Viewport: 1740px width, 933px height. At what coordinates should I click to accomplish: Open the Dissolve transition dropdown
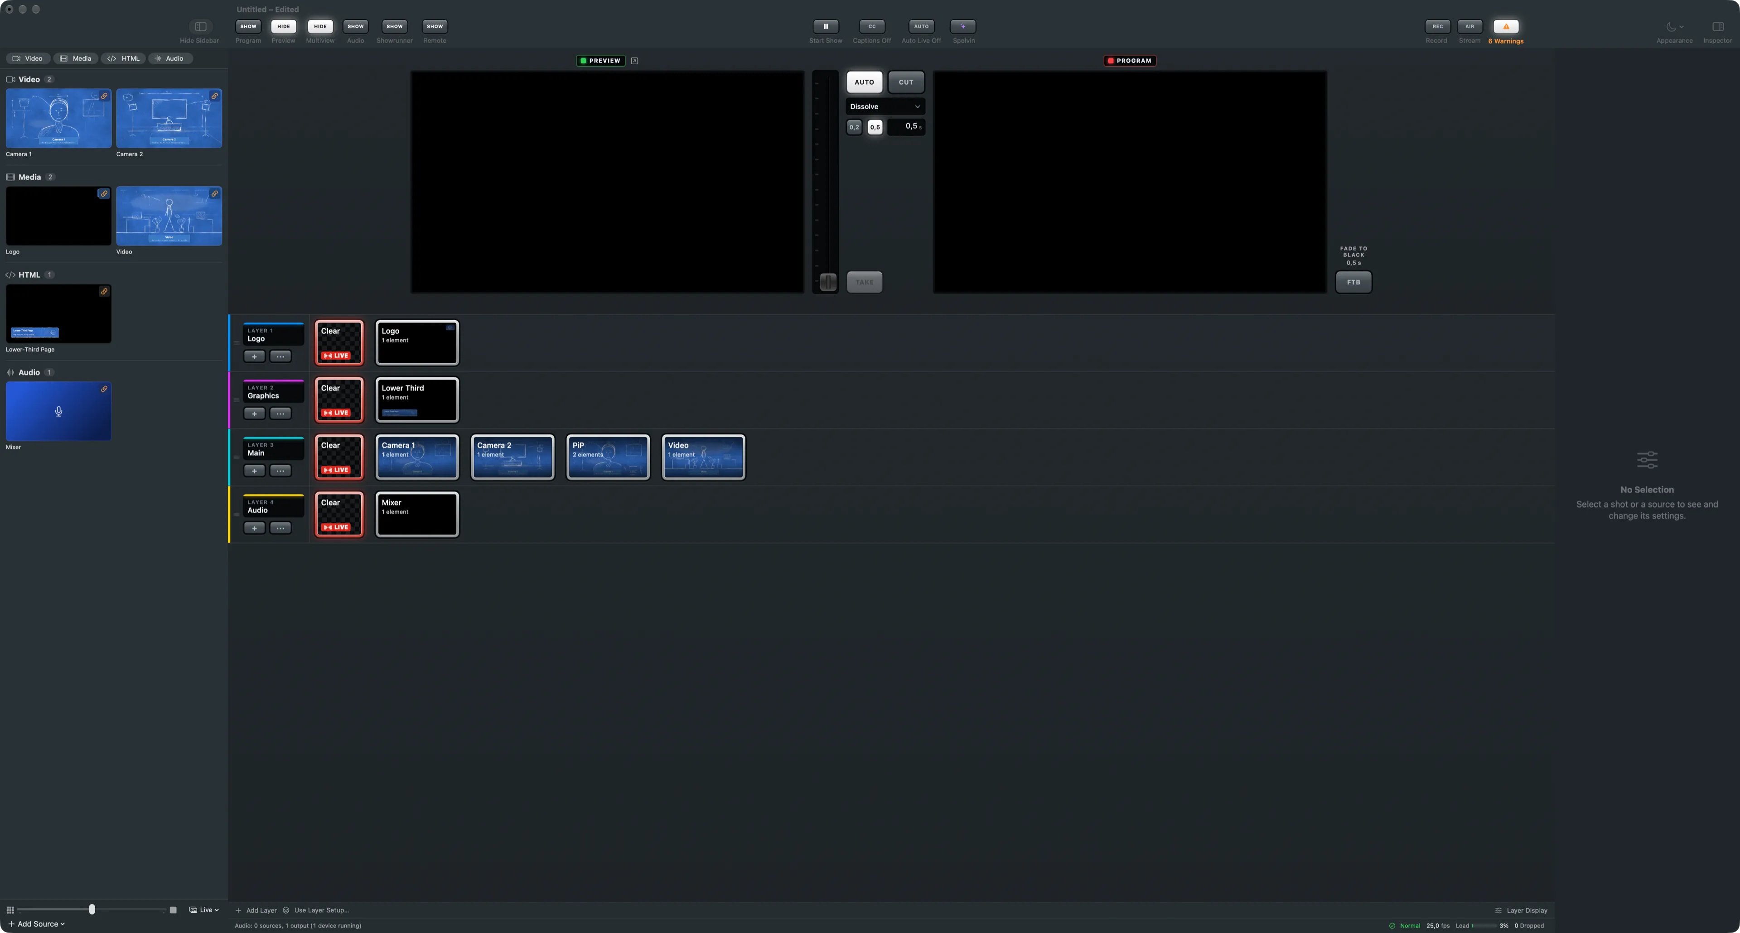[885, 107]
